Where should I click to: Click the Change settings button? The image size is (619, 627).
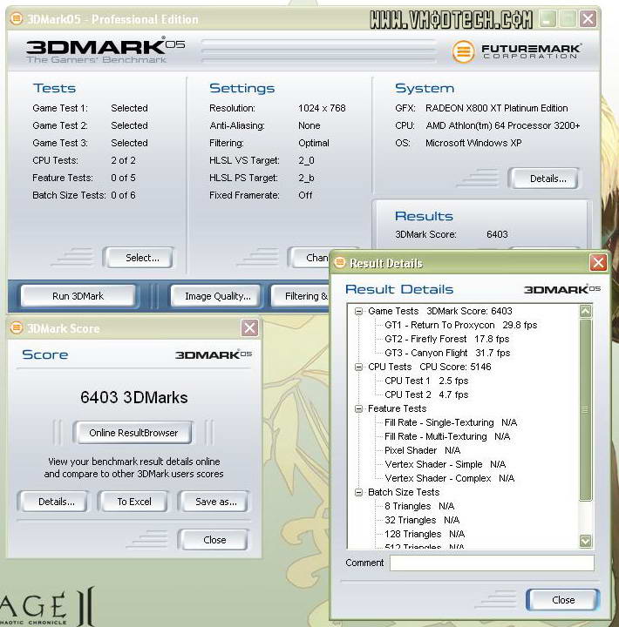[309, 258]
